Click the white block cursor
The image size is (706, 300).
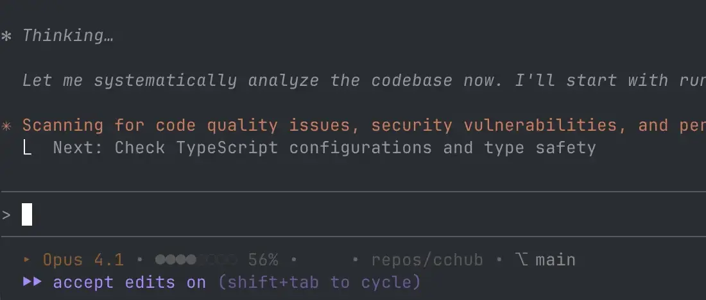point(27,214)
